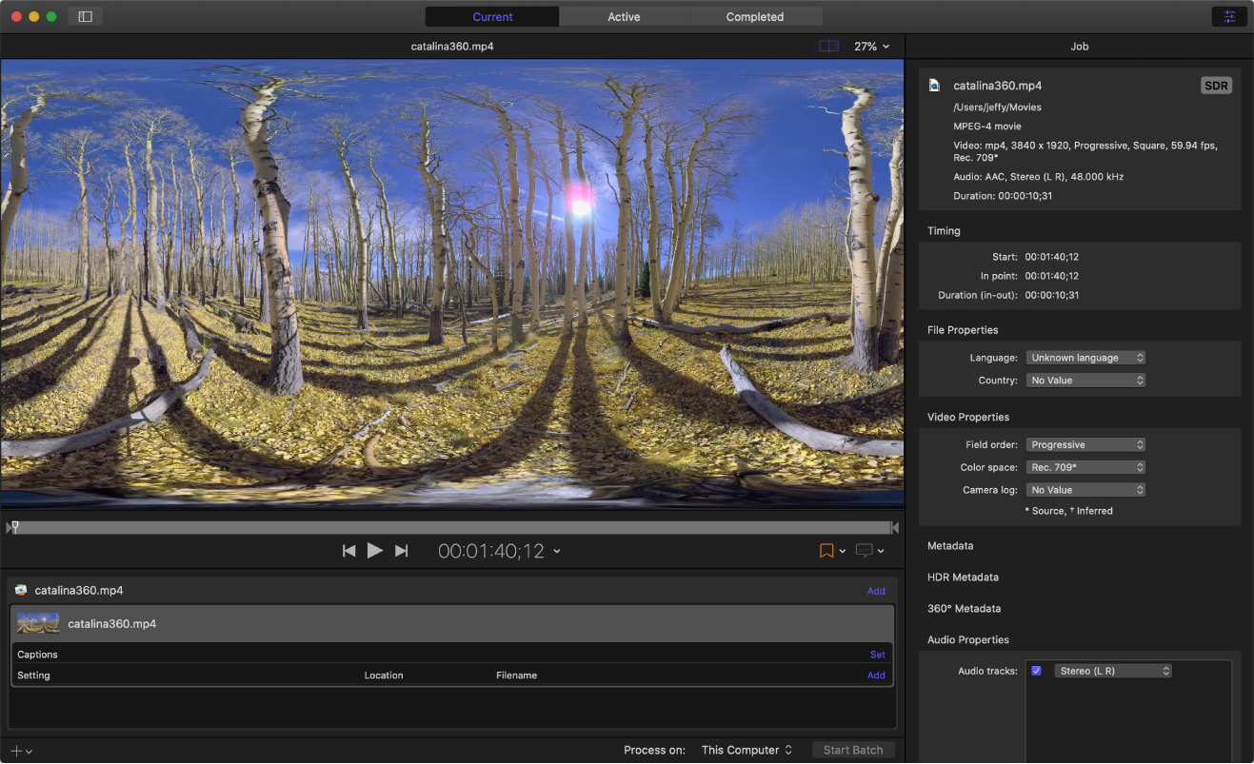Select the catalina360.mp4 job thumbnail

coord(38,624)
